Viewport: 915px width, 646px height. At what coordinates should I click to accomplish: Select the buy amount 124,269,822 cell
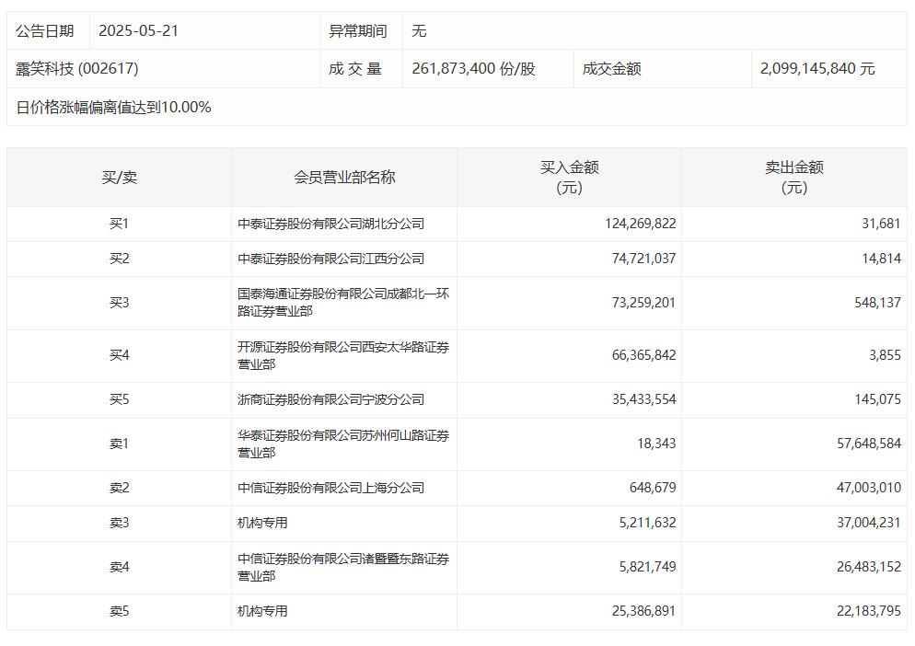click(x=641, y=224)
